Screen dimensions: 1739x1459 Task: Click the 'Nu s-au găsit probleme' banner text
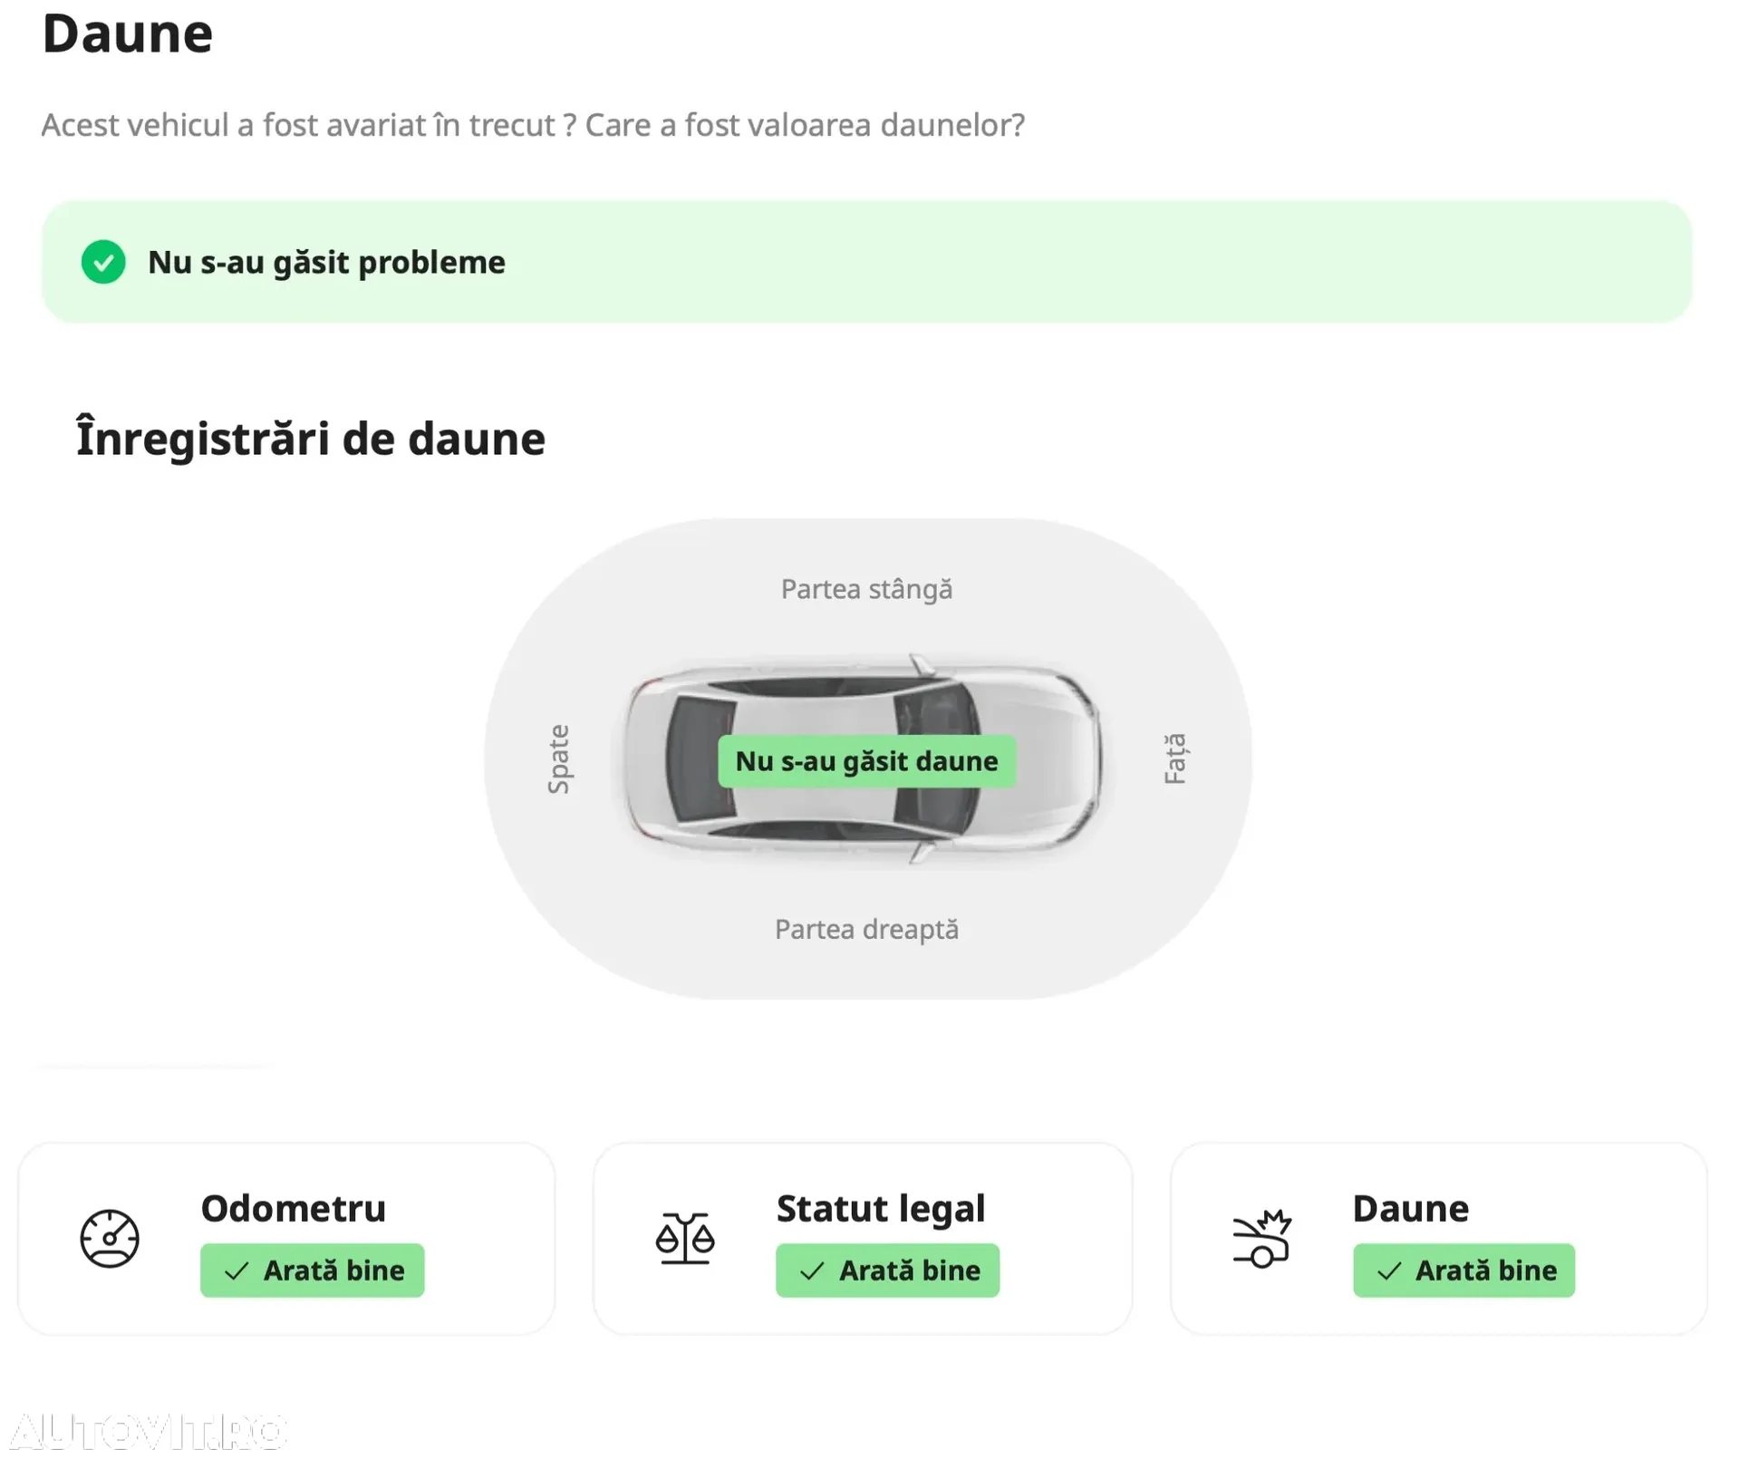coord(326,262)
